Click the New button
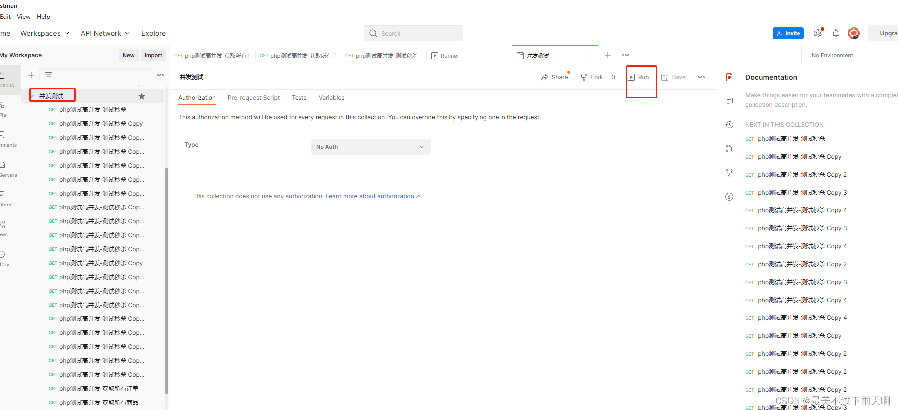898x410 pixels. (129, 55)
